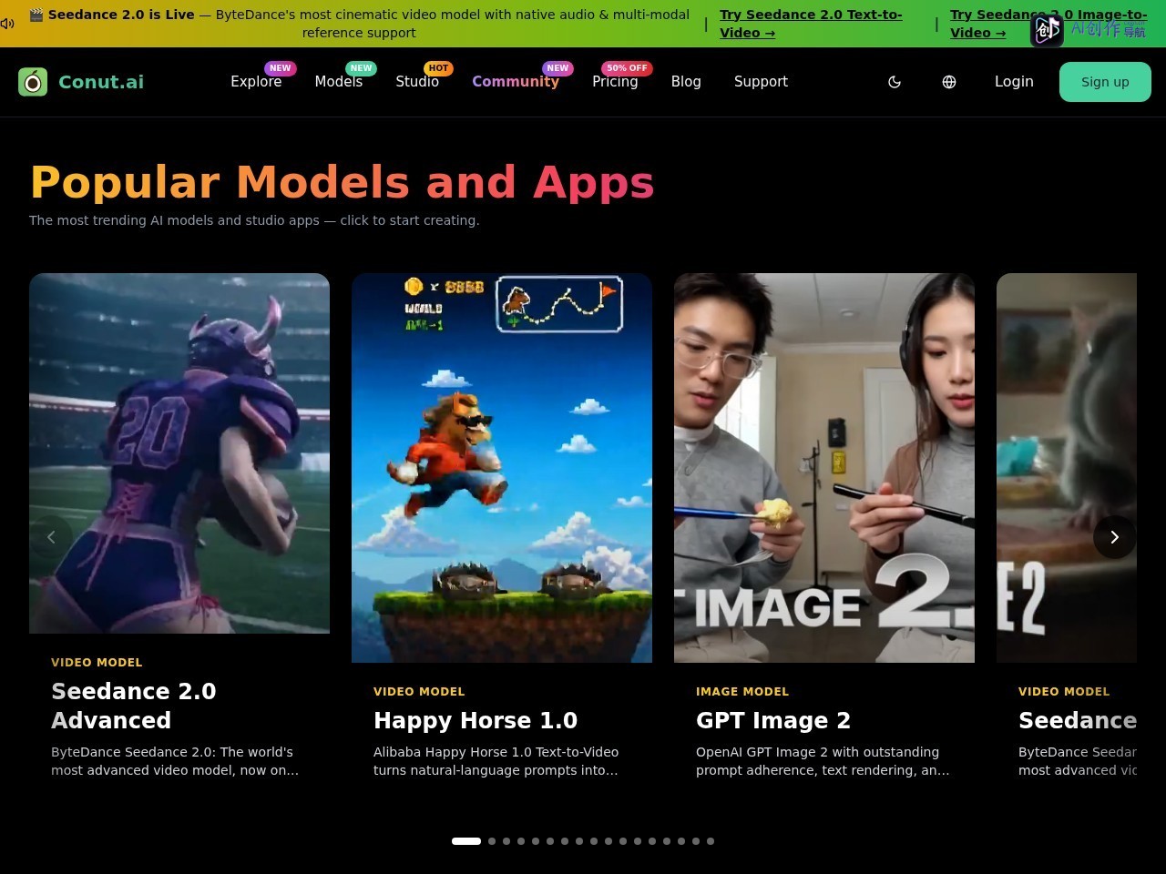Open the Models menu
Viewport: 1166px width, 874px height.
point(339,82)
